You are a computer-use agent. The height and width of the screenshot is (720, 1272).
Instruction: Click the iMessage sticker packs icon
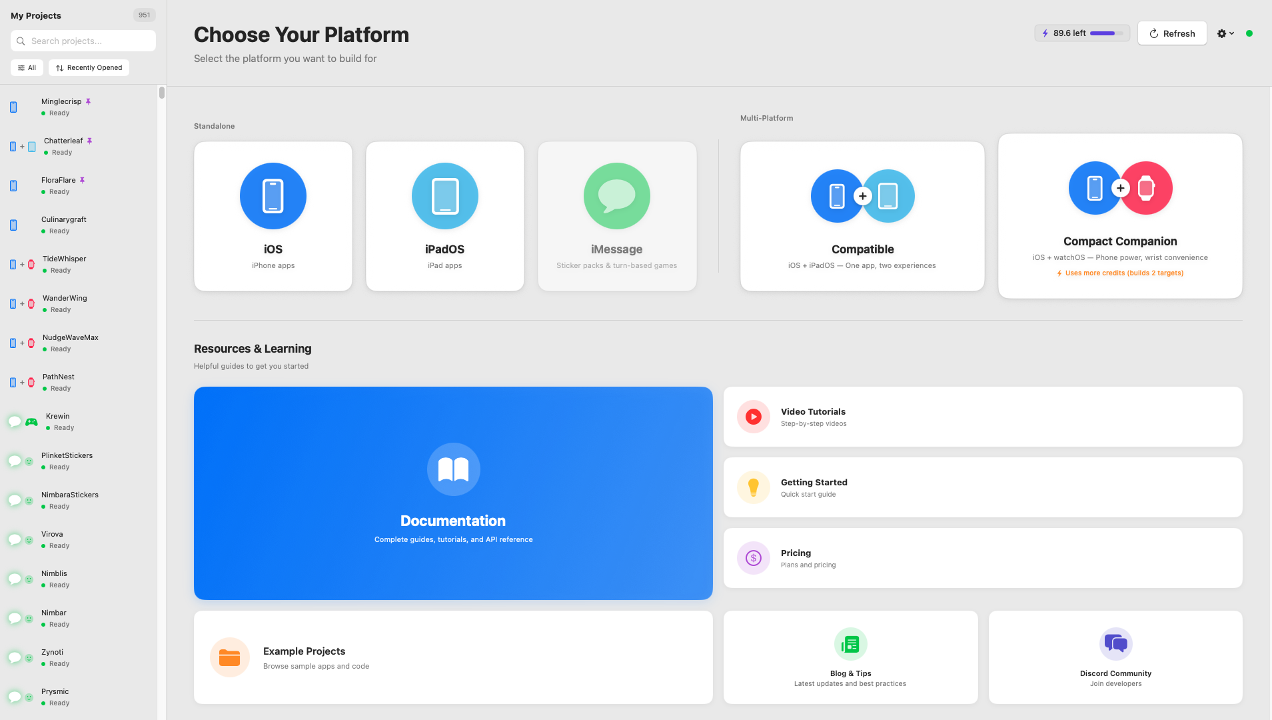(616, 195)
